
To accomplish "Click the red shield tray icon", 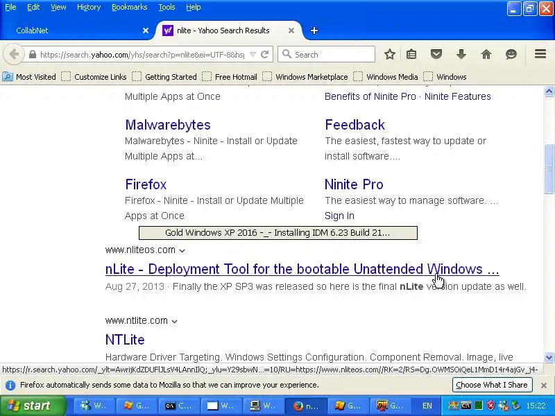I will click(x=490, y=406).
